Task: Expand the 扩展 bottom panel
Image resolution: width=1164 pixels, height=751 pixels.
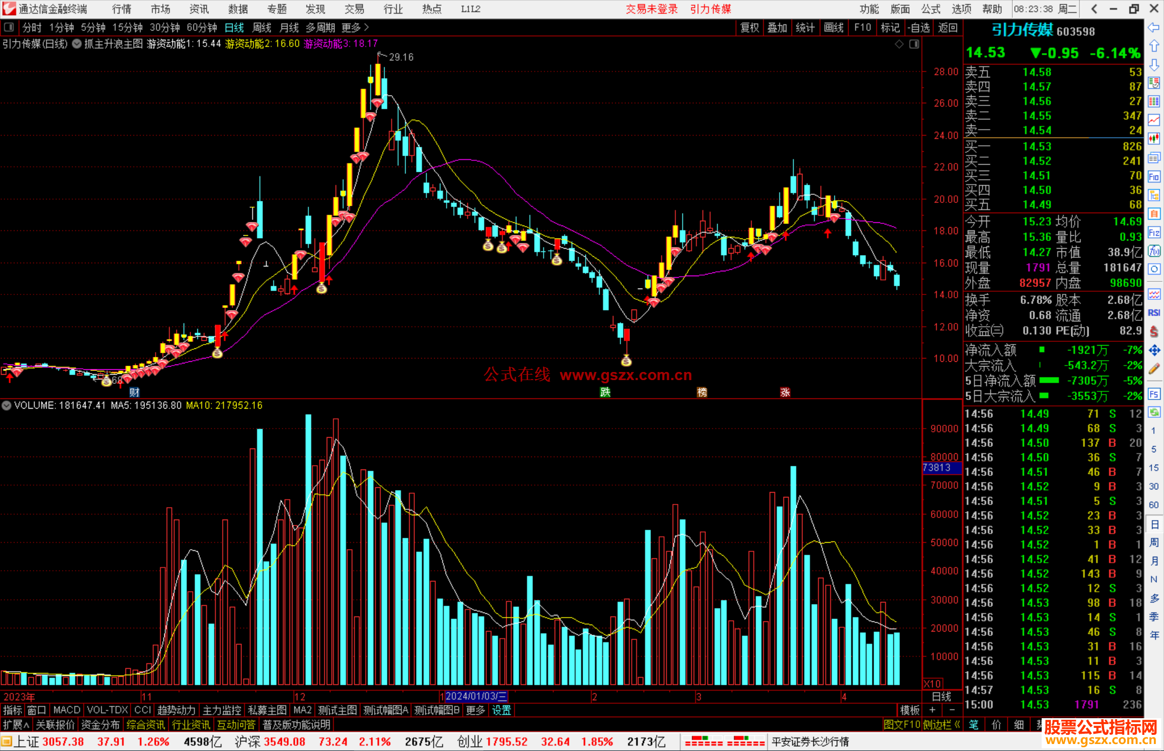Action: 16,725
